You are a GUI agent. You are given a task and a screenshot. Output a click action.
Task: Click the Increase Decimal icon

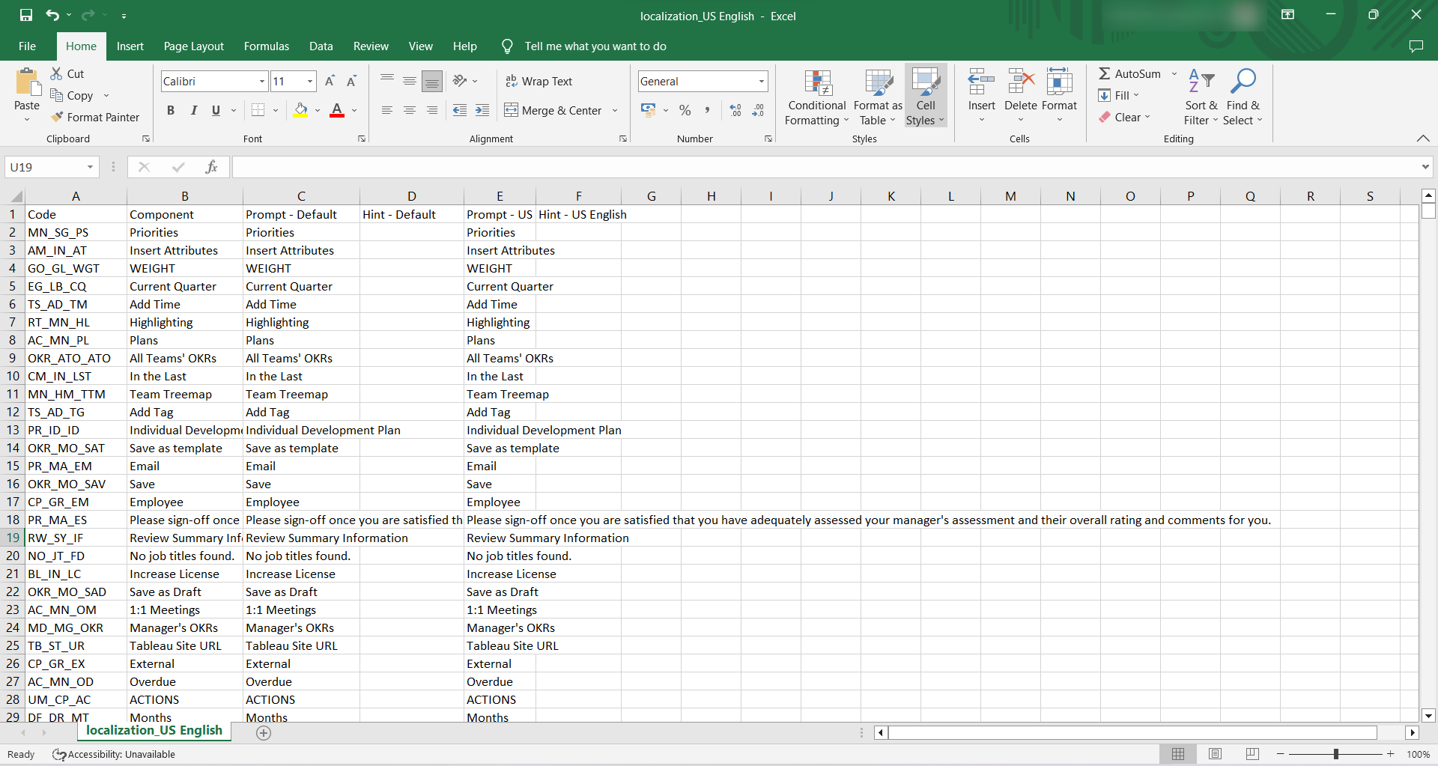735,110
